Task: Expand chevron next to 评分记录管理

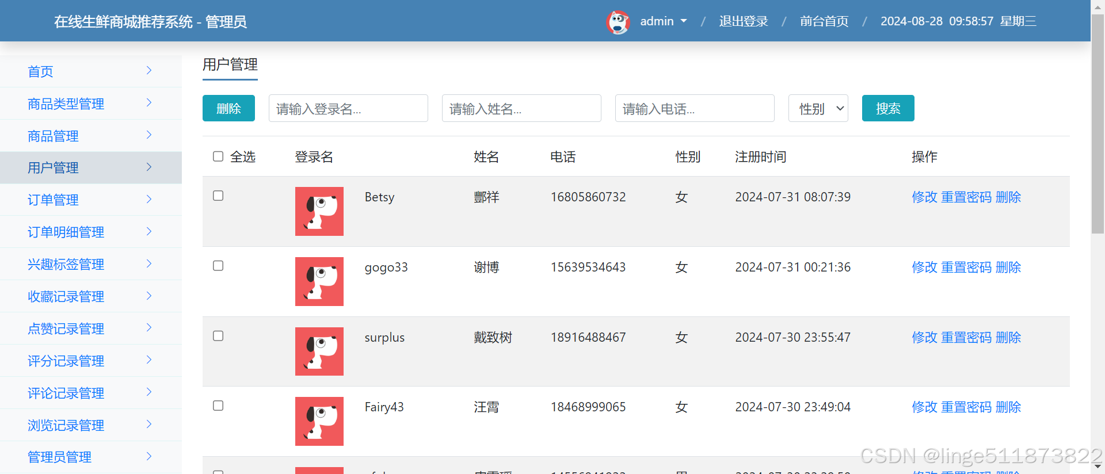Action: click(x=149, y=360)
